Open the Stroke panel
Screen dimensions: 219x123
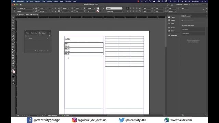point(171,28)
